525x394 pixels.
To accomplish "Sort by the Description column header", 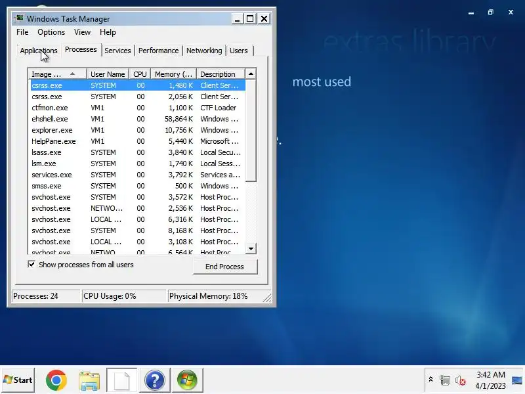I will 220,74.
